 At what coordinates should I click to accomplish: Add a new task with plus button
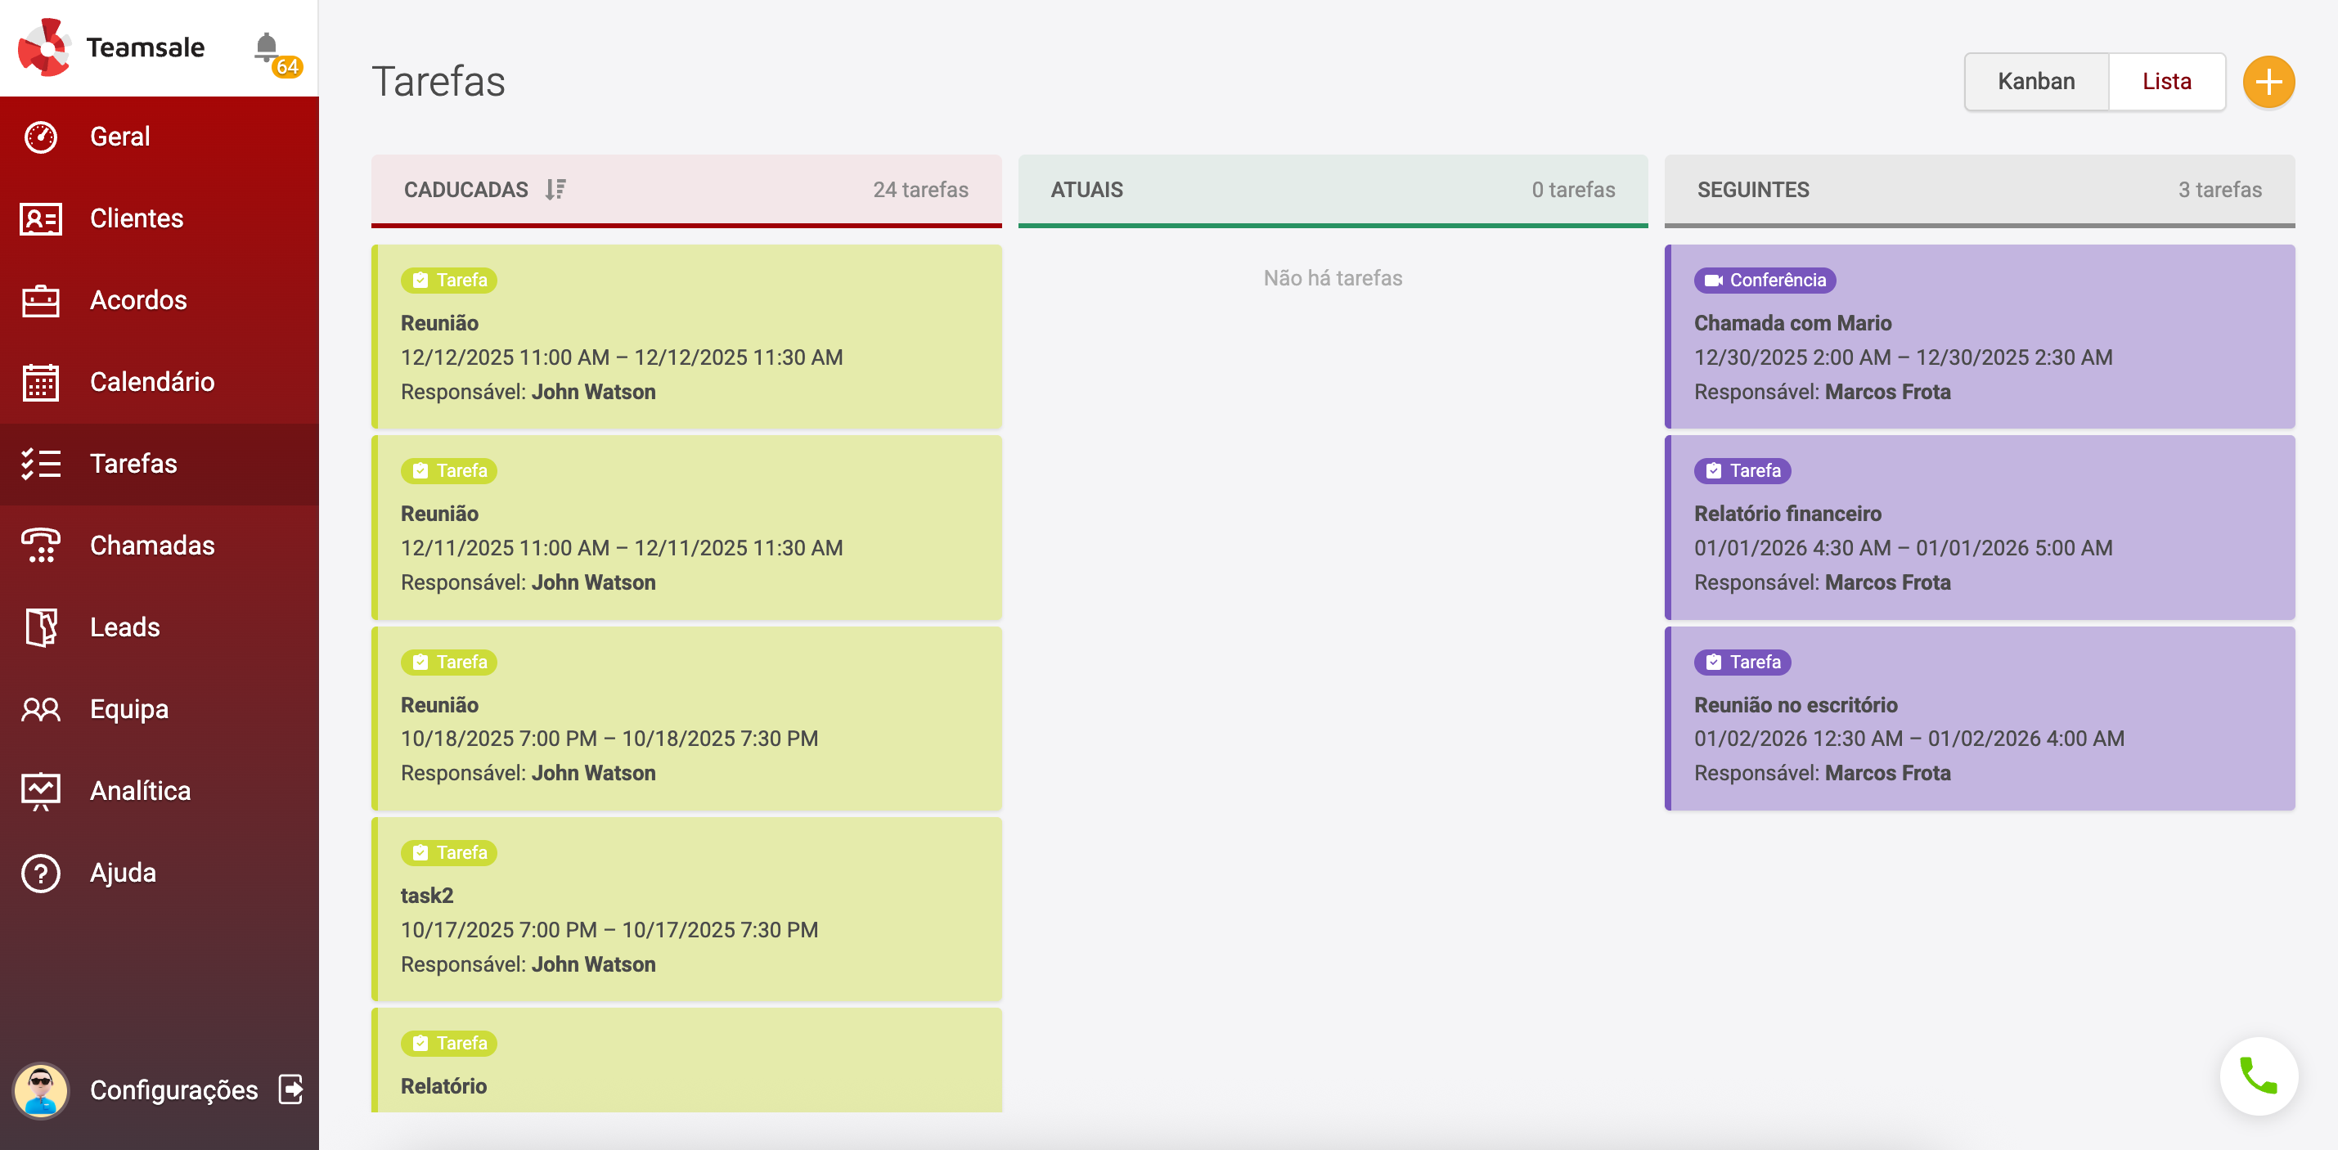tap(2267, 82)
